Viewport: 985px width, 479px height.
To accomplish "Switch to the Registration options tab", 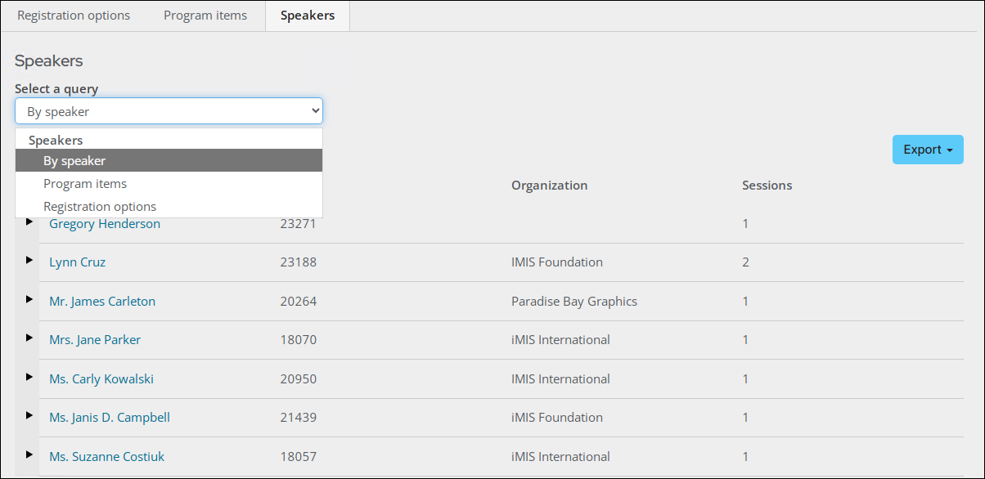I will [x=74, y=16].
